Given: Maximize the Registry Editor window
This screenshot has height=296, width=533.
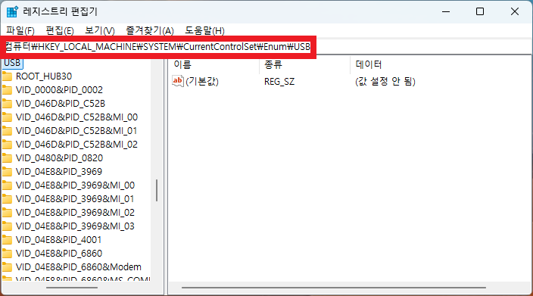Looking at the screenshot, I should coord(480,11).
